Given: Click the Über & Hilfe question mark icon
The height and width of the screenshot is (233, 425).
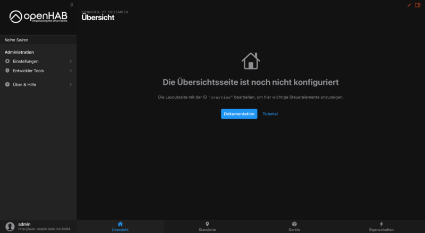Looking at the screenshot, I should tap(7, 84).
